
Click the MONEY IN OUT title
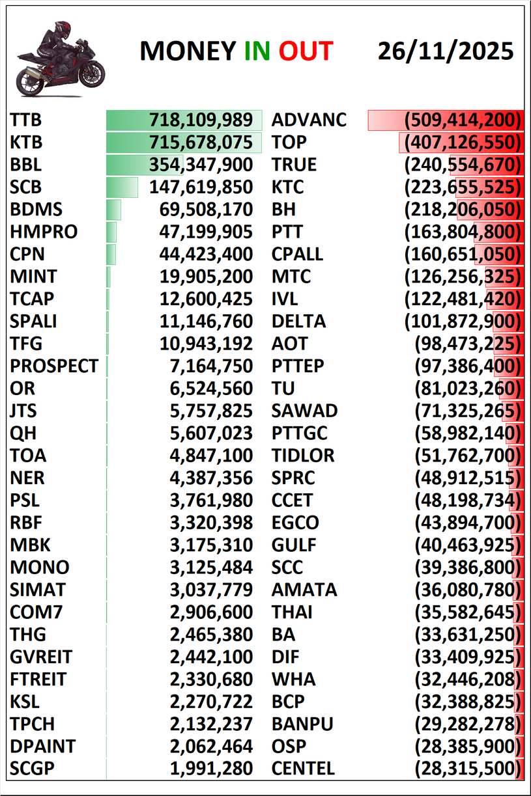pos(236,51)
